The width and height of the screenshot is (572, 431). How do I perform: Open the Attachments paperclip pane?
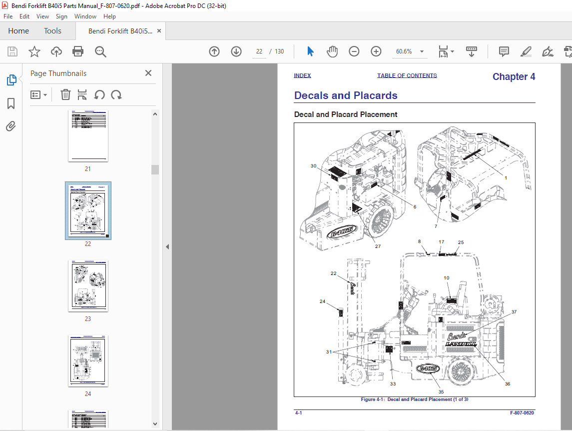[11, 126]
